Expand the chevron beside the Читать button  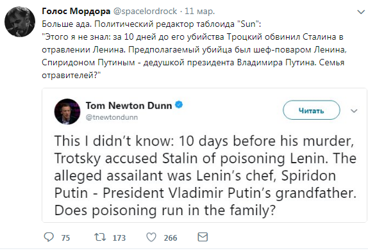tap(354, 111)
